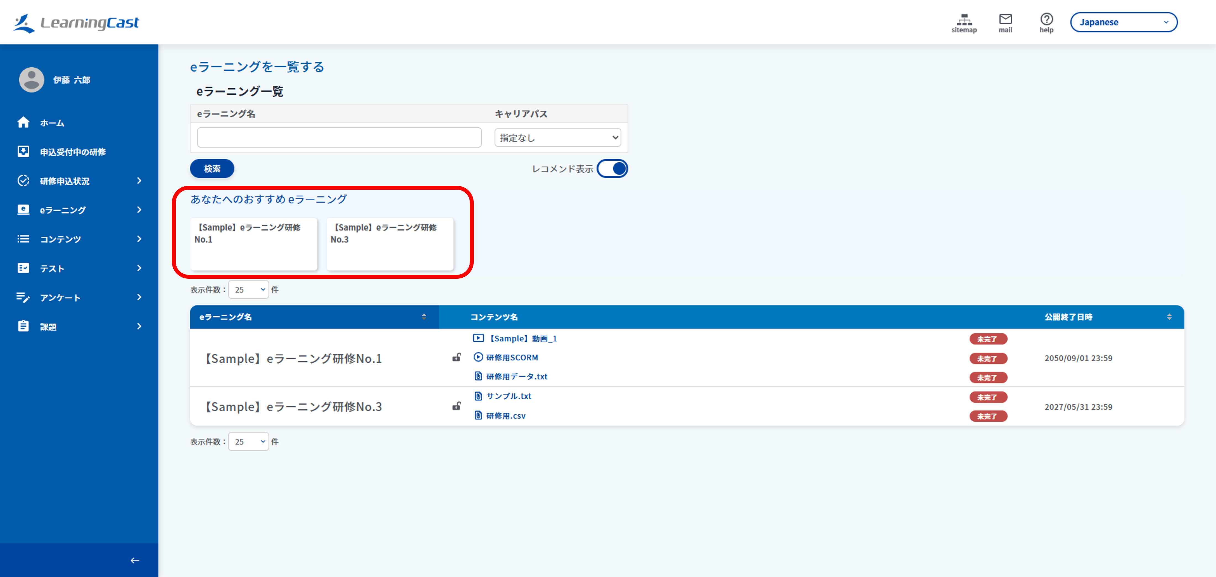The image size is (1216, 577).
Task: Click the home icon in sidebar
Action: [23, 123]
